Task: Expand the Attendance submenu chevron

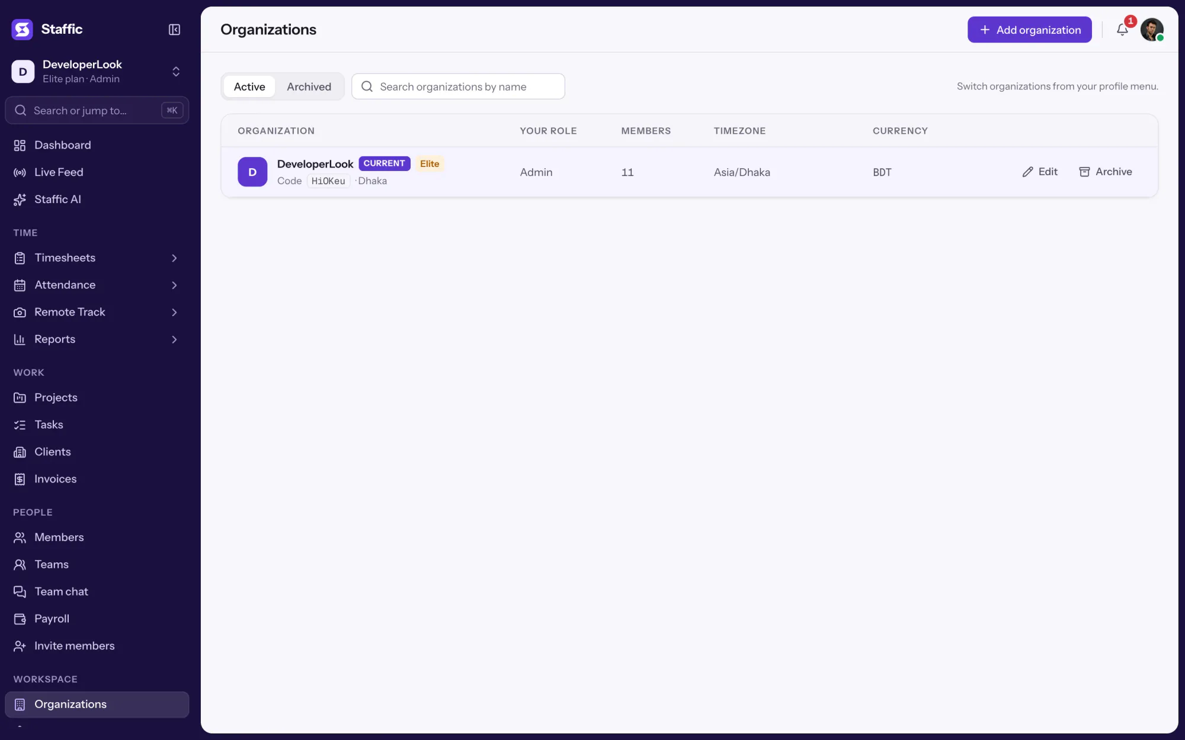Action: tap(174, 285)
